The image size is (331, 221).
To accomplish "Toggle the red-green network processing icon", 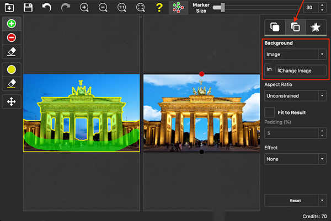I will (x=178, y=8).
